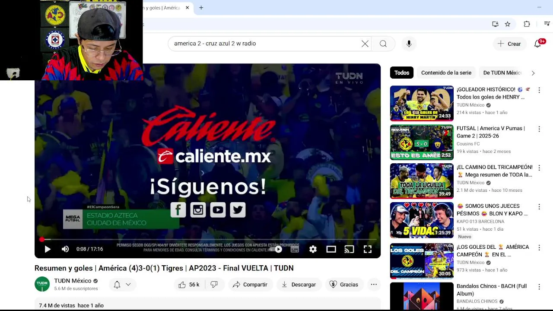Click the video title Resumen y goles
Image resolution: width=553 pixels, height=311 pixels.
coord(164,268)
